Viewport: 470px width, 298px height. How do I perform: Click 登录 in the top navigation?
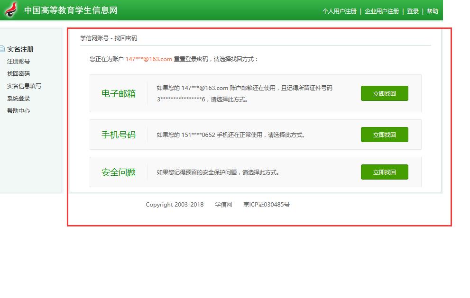412,10
